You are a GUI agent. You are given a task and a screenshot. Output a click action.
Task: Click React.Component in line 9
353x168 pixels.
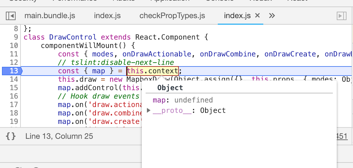[167, 37]
